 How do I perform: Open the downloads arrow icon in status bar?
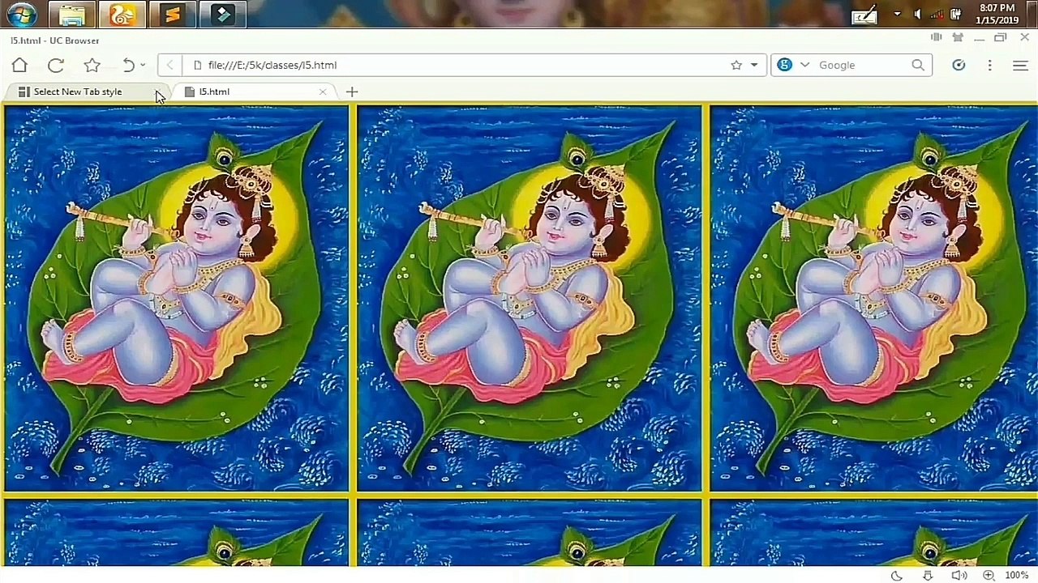(x=928, y=576)
